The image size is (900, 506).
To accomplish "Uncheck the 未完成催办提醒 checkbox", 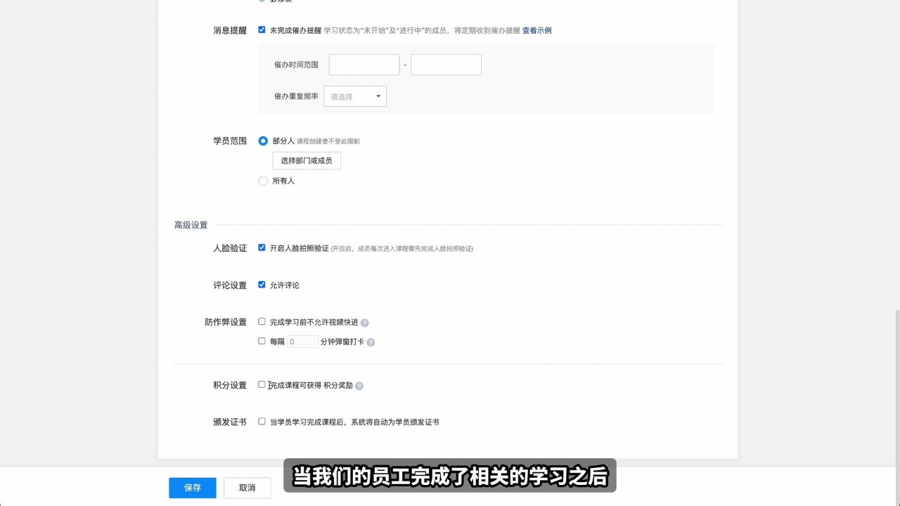I will click(262, 30).
